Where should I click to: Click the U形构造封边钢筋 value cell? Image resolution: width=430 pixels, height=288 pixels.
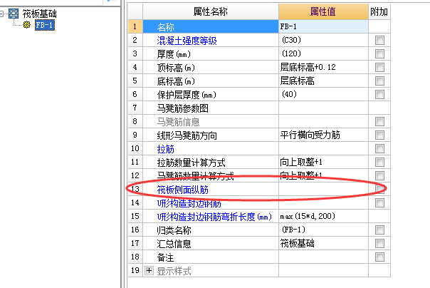pyautogui.click(x=323, y=202)
